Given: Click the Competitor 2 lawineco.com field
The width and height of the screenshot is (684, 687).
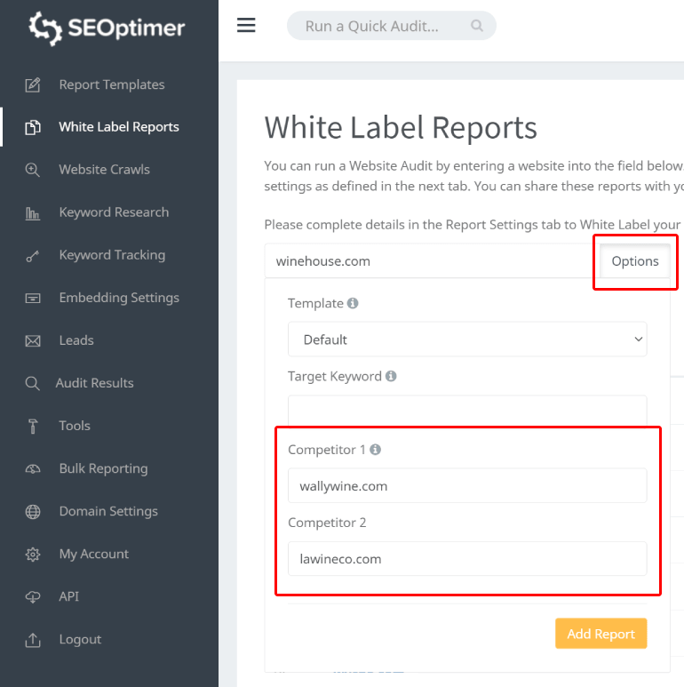Looking at the screenshot, I should (467, 559).
